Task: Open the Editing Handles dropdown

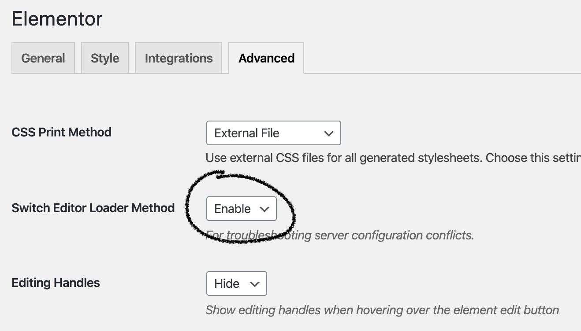Action: tap(236, 283)
